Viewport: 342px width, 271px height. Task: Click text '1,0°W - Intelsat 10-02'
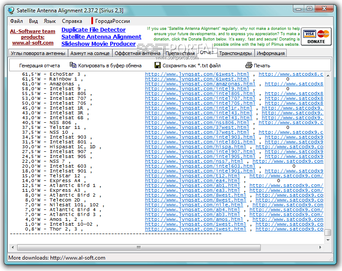[x=59, y=224]
